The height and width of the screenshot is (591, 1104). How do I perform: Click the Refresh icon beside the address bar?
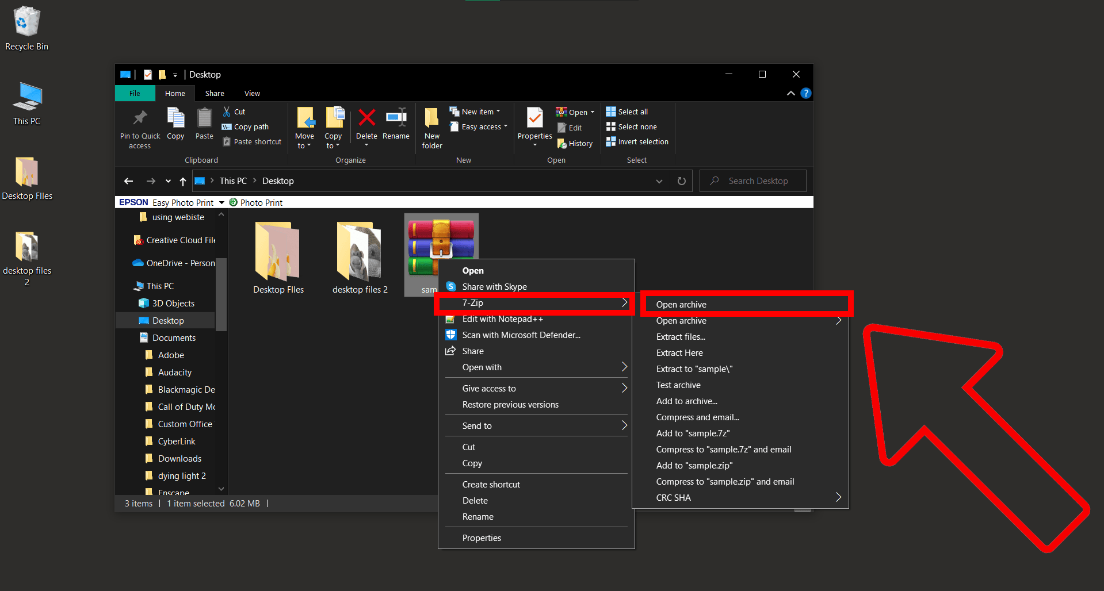681,181
